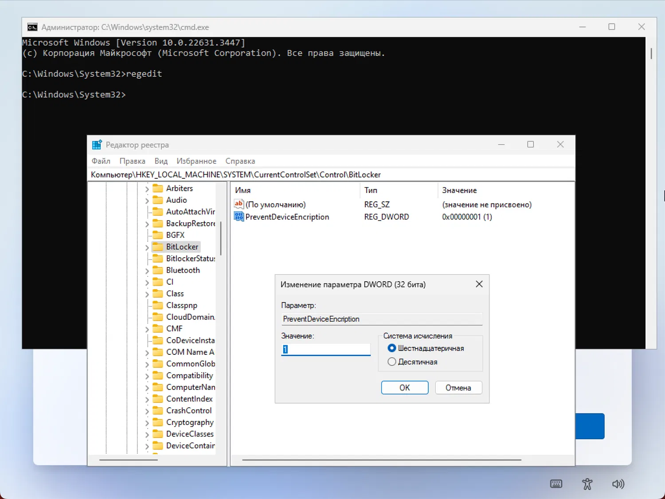665x499 pixels.
Task: Click the CommonGlob folder icon
Action: click(x=158, y=364)
